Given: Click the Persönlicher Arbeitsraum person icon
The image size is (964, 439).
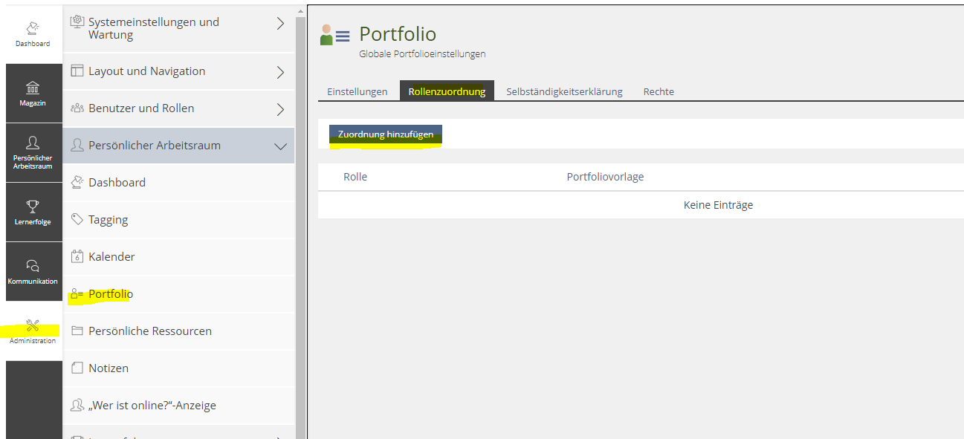Looking at the screenshot, I should click(77, 145).
